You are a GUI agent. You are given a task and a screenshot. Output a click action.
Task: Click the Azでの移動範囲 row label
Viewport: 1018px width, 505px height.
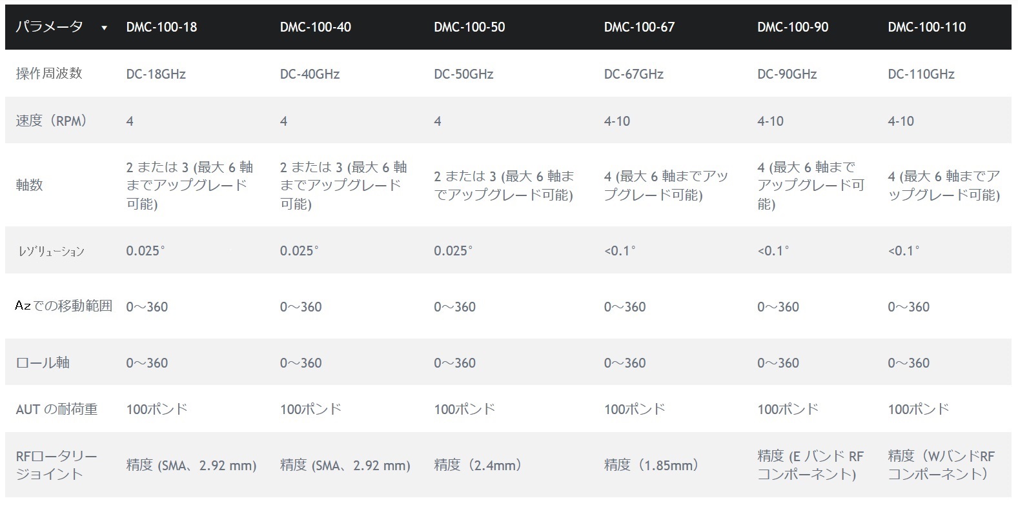point(63,306)
